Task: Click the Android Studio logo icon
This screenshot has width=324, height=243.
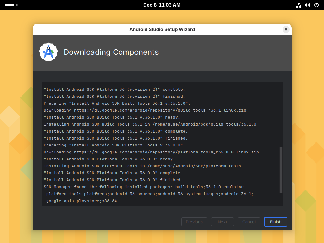Action: point(48,52)
